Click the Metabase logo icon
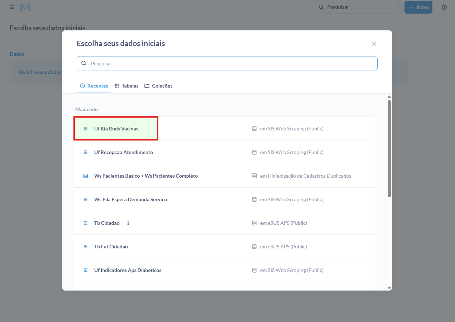Screen dimensions: 455x322 pos(25,7)
